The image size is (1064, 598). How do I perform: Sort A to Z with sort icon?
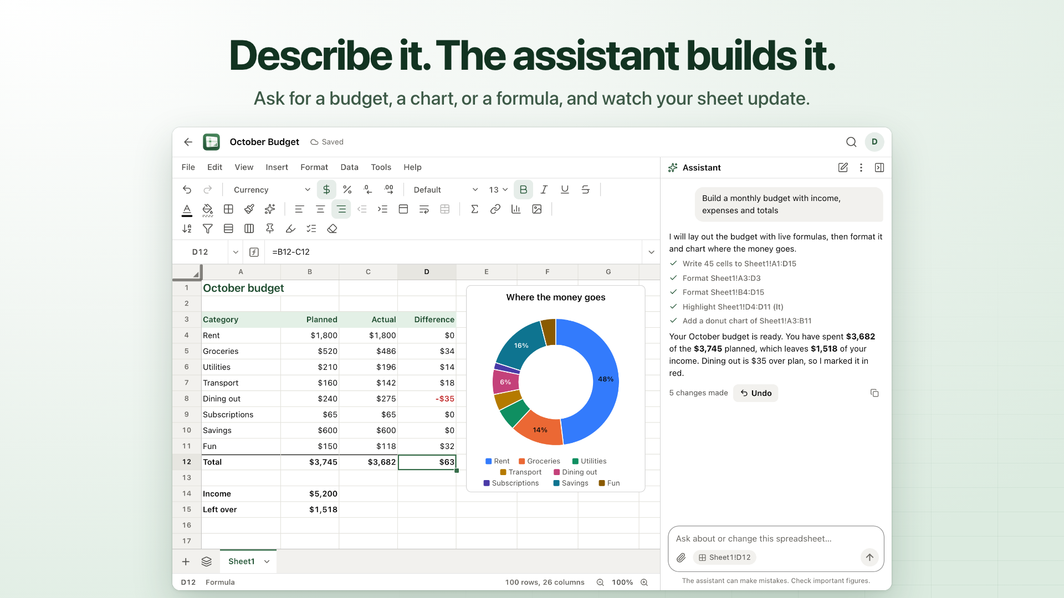click(187, 229)
